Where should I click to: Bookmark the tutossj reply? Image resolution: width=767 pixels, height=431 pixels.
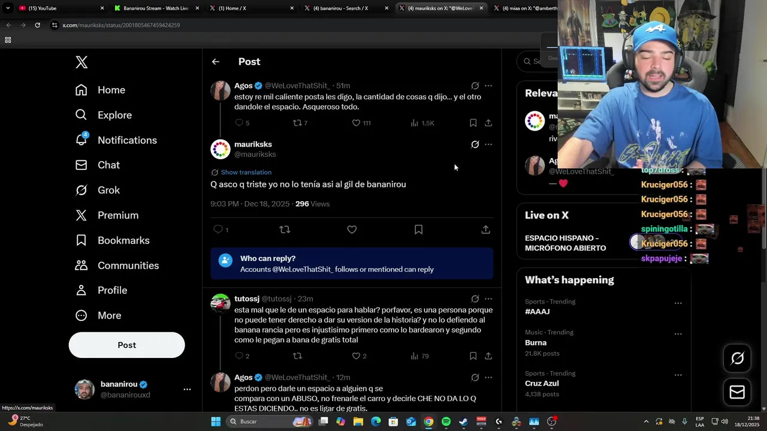point(473,356)
